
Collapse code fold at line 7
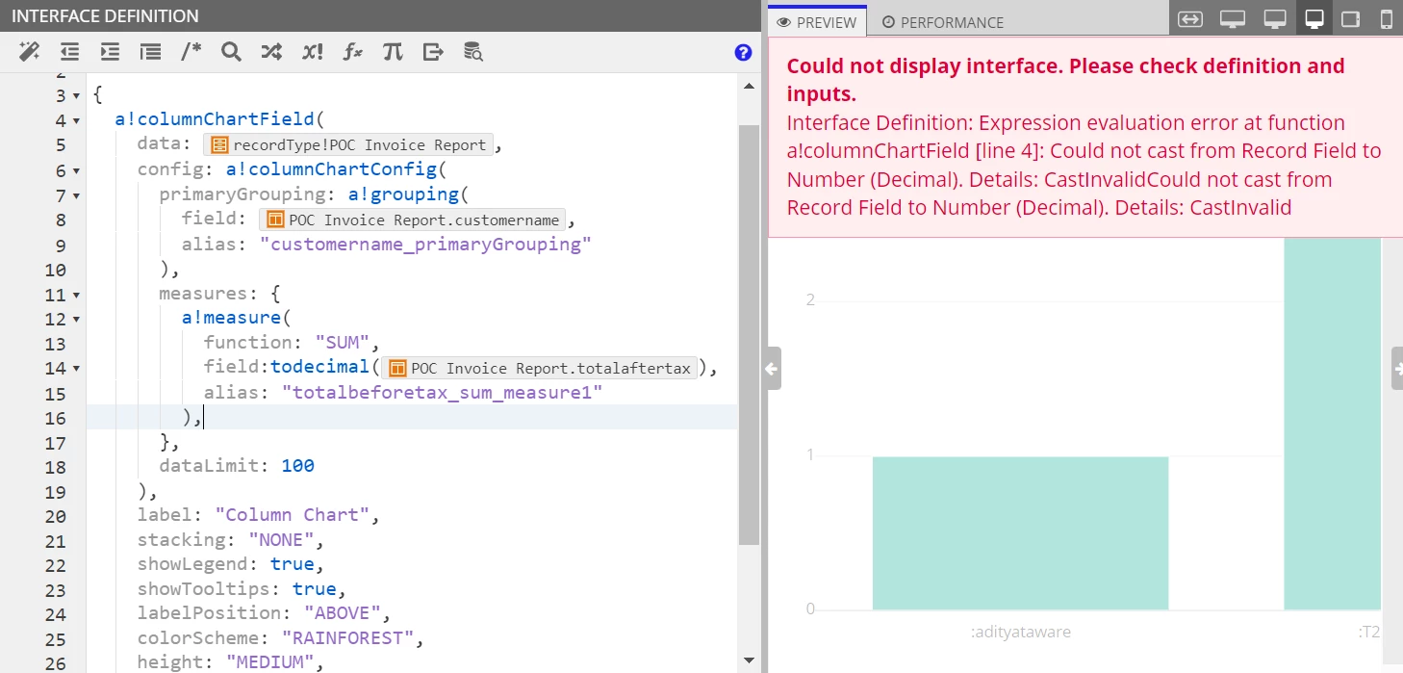pos(76,195)
